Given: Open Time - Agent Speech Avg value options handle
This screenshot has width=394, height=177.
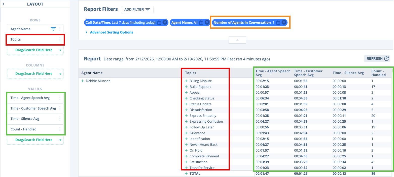Looking at the screenshot, I should pos(60,98).
